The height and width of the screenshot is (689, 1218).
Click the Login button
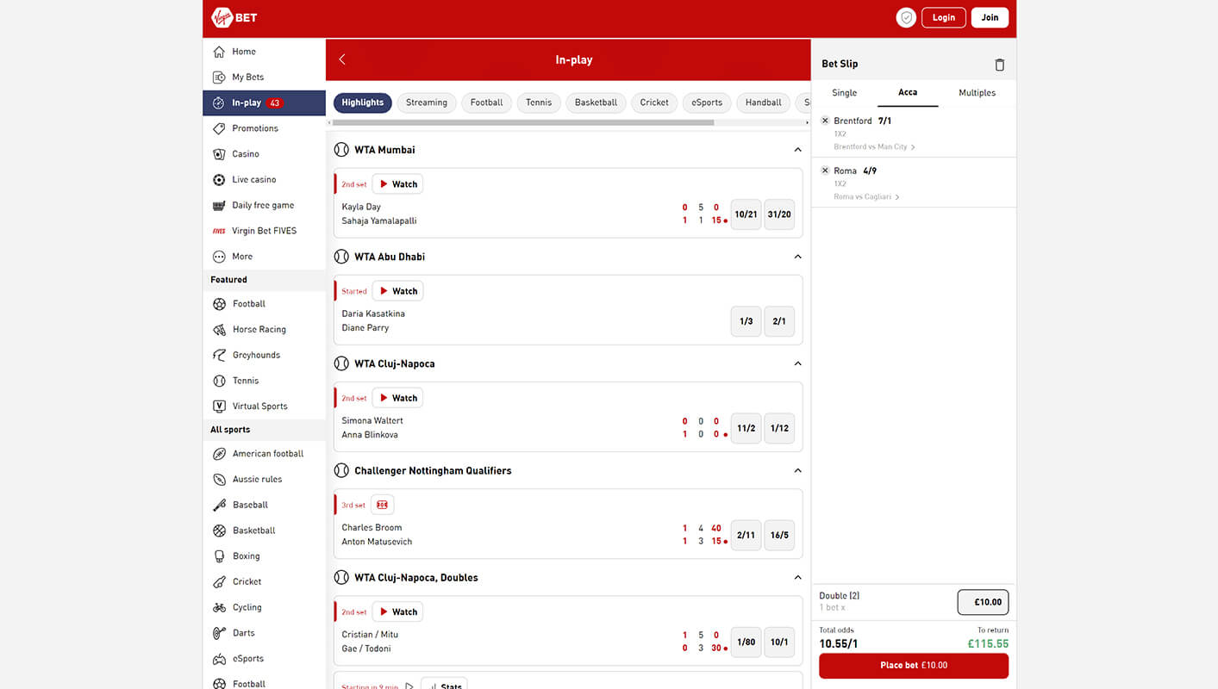(x=944, y=18)
